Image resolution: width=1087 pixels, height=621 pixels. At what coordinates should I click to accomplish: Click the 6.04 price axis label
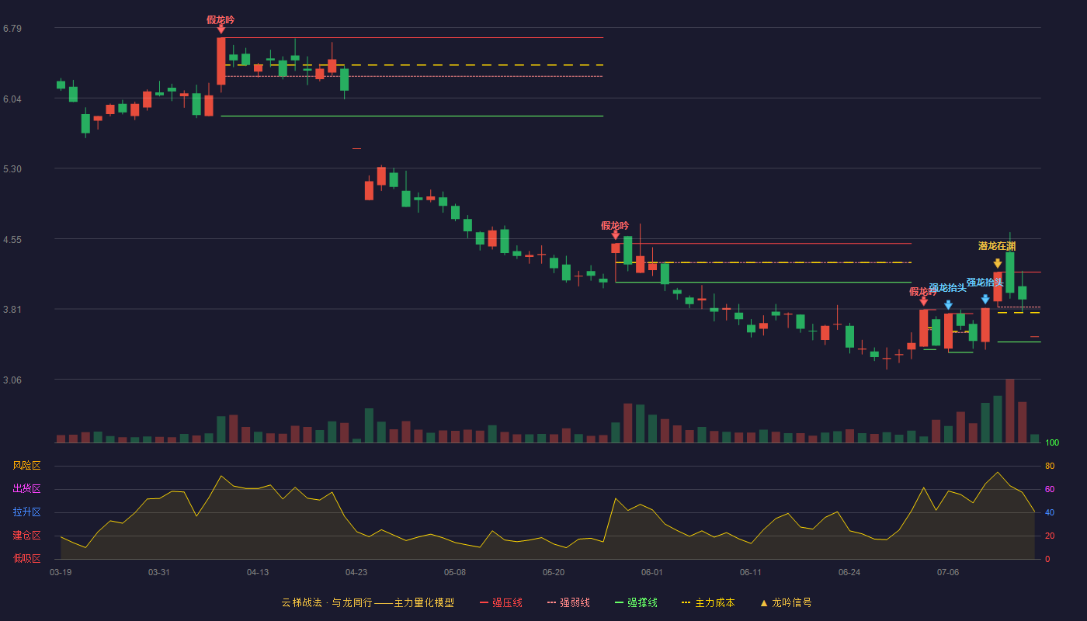click(12, 99)
